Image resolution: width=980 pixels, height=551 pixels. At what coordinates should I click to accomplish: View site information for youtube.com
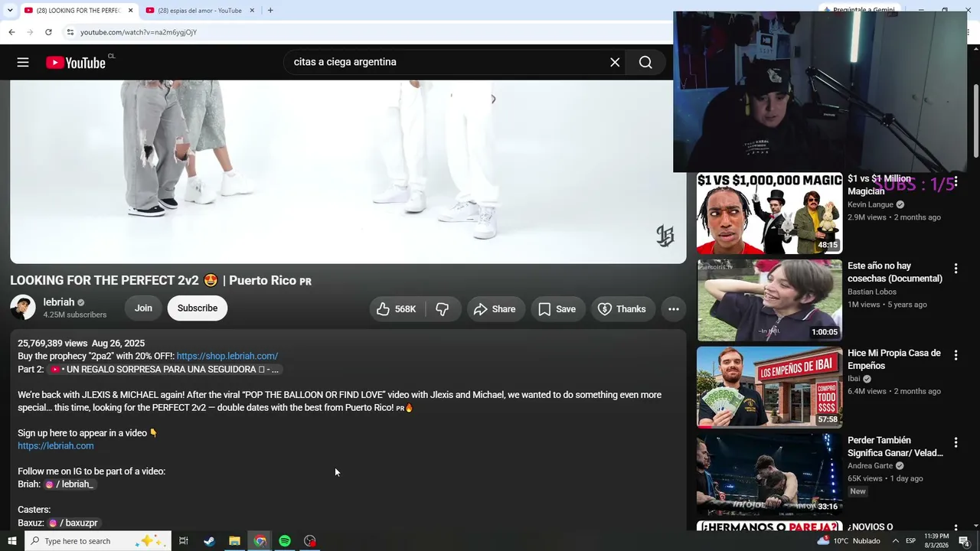click(x=70, y=32)
